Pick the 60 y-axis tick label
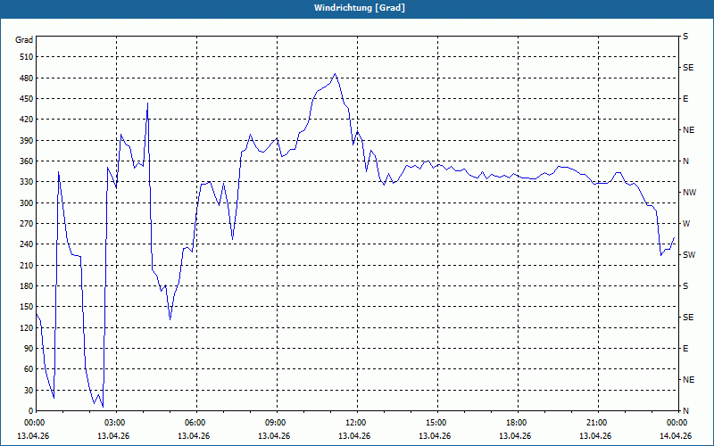This screenshot has height=446, width=714. 29,369
